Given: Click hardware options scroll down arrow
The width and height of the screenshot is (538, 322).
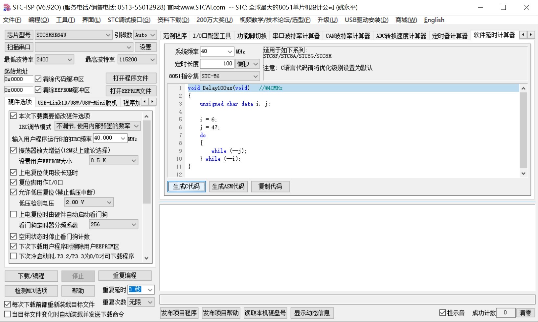Looking at the screenshot, I should [146, 258].
